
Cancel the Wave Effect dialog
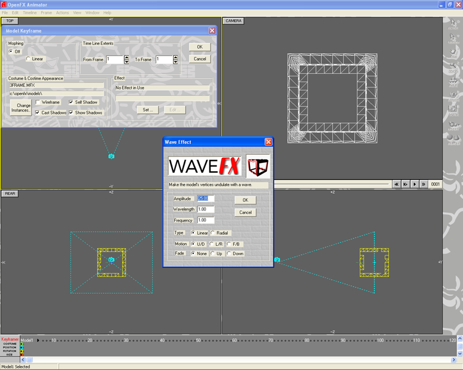coord(245,212)
